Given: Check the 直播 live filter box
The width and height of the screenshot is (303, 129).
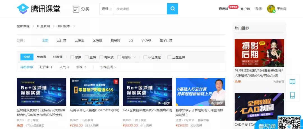Looking at the screenshot, I should (87, 57).
